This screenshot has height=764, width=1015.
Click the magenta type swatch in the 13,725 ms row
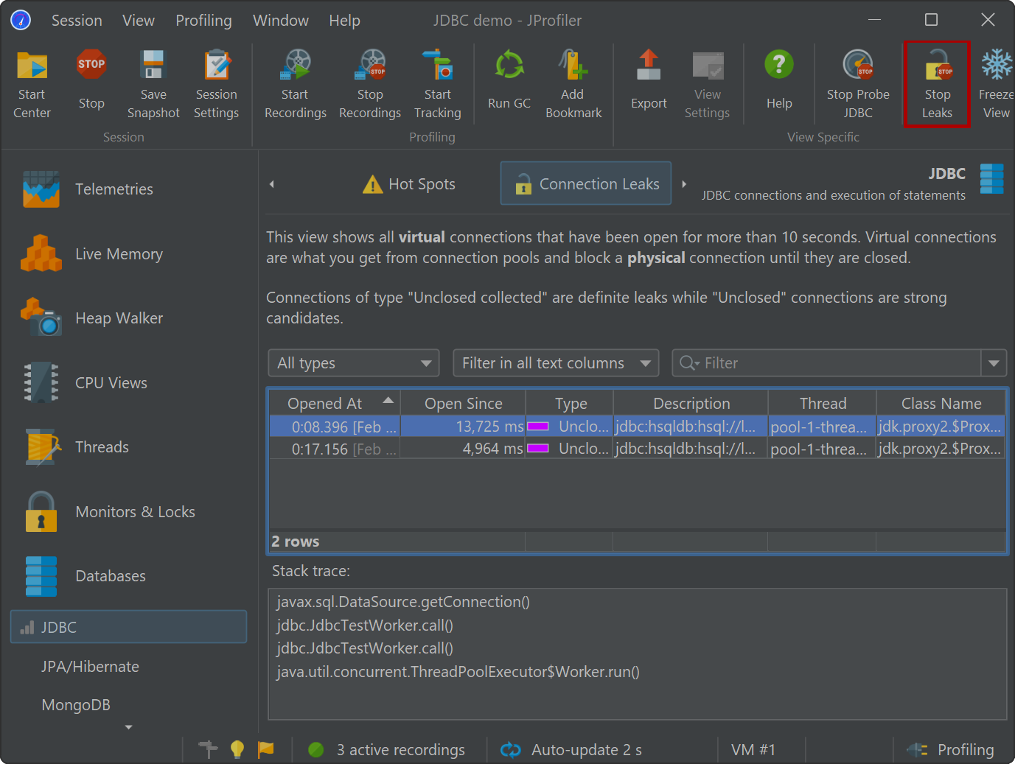click(538, 427)
